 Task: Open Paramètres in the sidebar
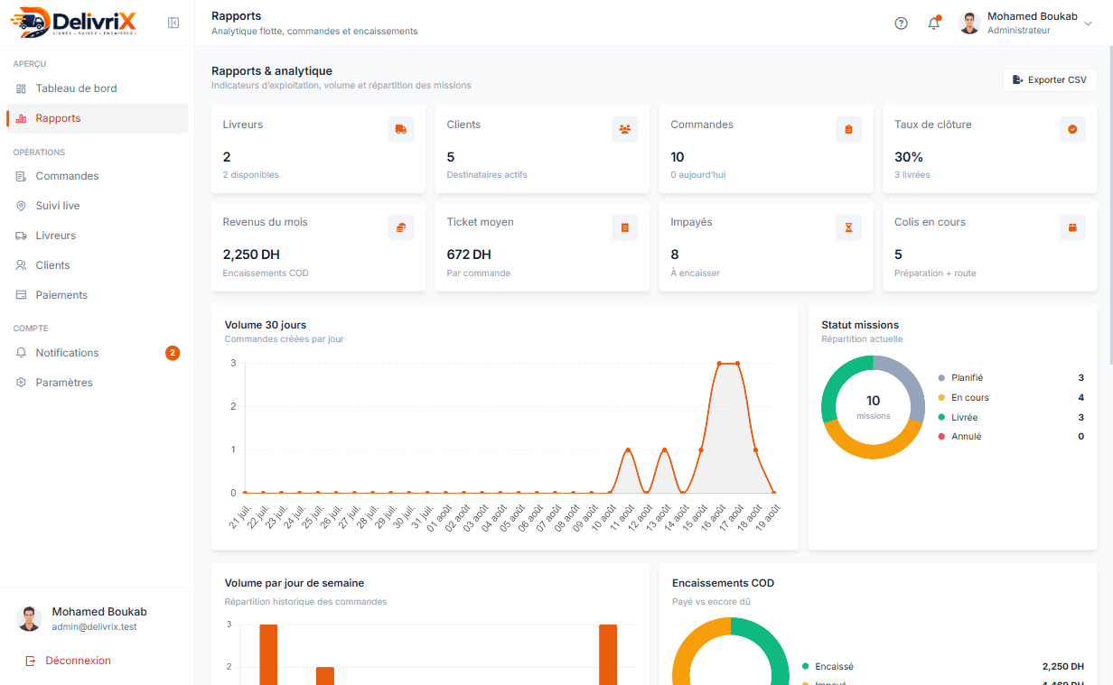click(97, 383)
